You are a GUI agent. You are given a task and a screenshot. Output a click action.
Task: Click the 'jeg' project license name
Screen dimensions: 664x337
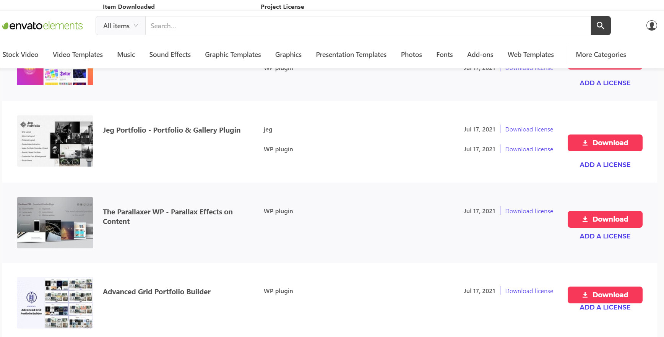(268, 130)
